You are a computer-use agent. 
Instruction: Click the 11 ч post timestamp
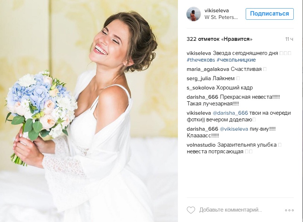(x=289, y=39)
